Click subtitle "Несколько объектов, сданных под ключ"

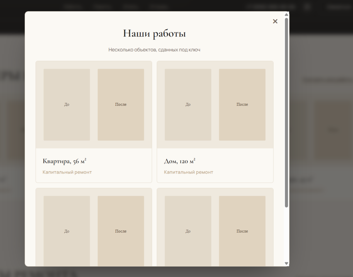(x=154, y=50)
